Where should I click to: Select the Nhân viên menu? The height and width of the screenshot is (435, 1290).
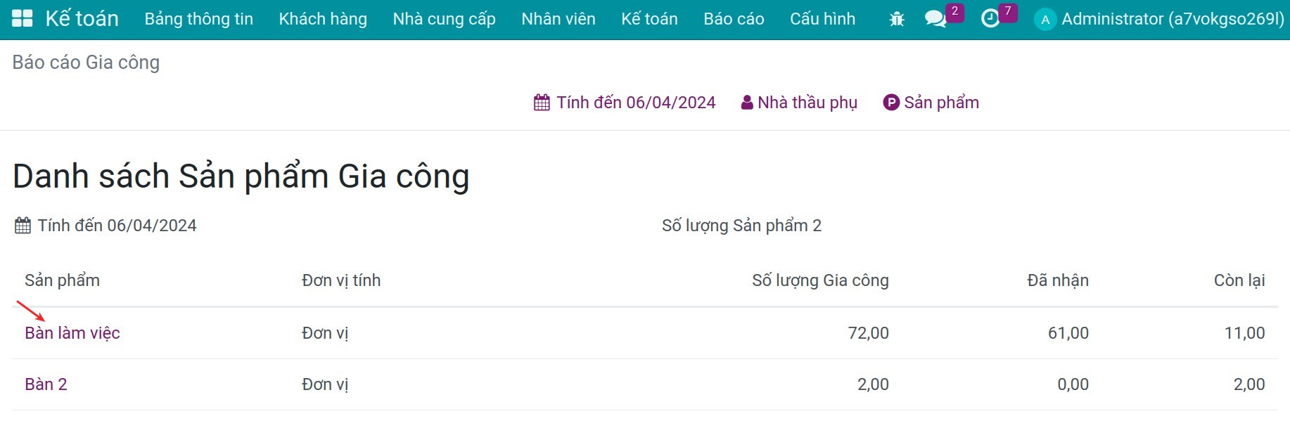pyautogui.click(x=558, y=19)
